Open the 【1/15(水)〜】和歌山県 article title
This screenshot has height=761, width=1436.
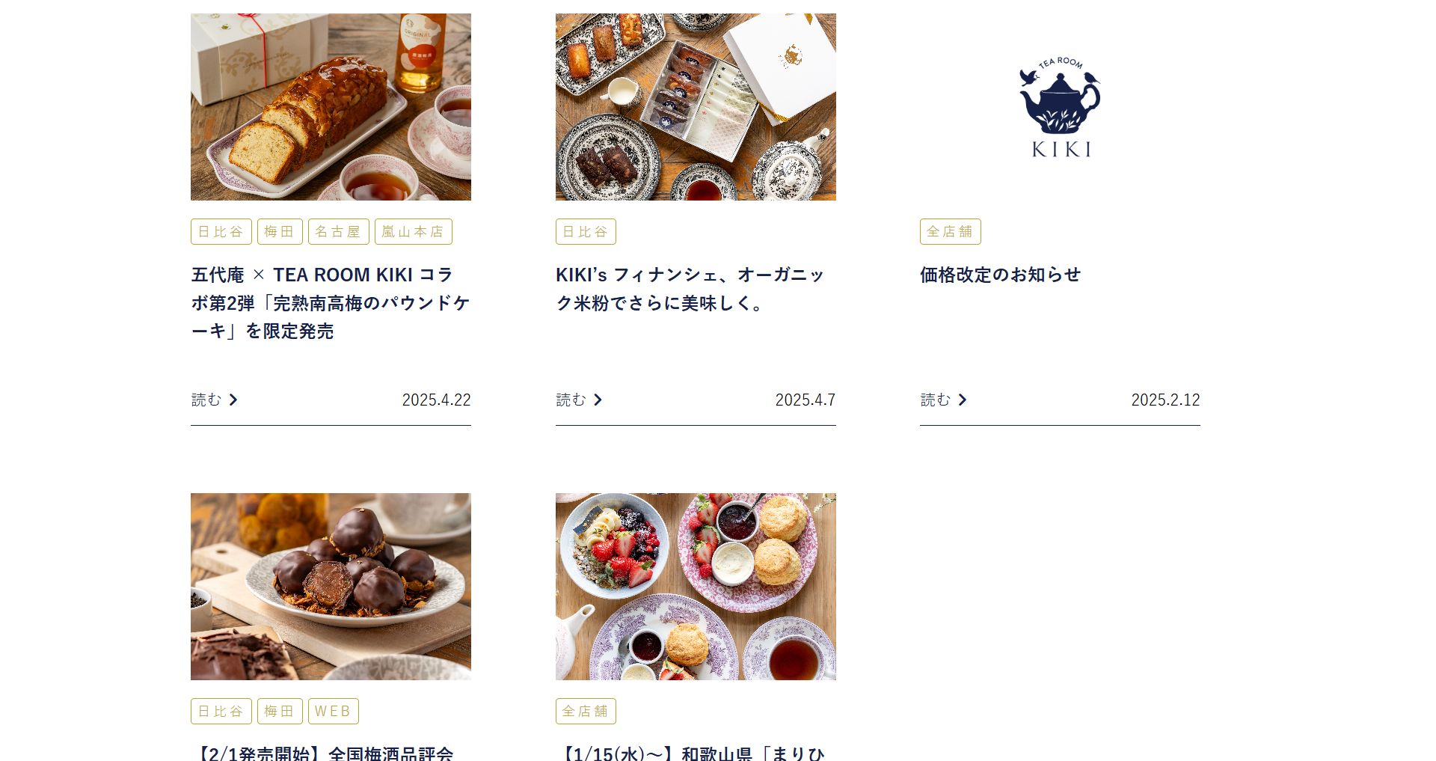[x=690, y=752]
